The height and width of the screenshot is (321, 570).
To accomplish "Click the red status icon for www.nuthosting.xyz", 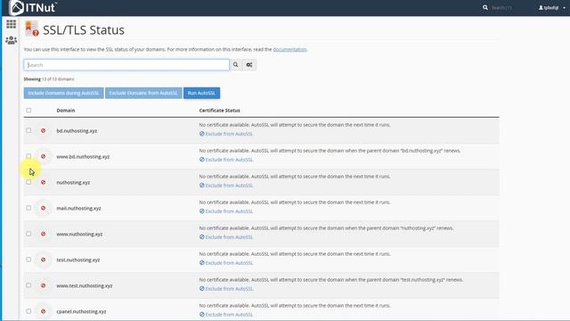I will [x=44, y=234].
